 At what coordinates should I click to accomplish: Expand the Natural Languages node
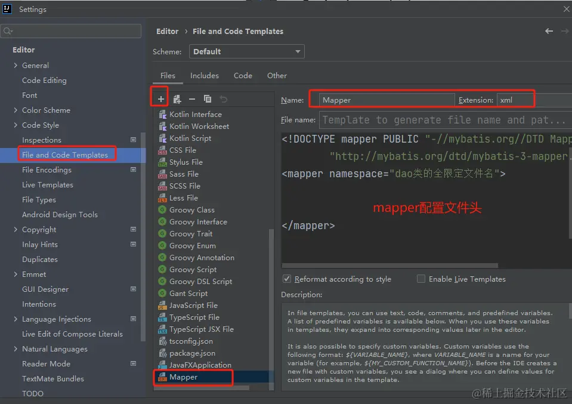pos(16,349)
